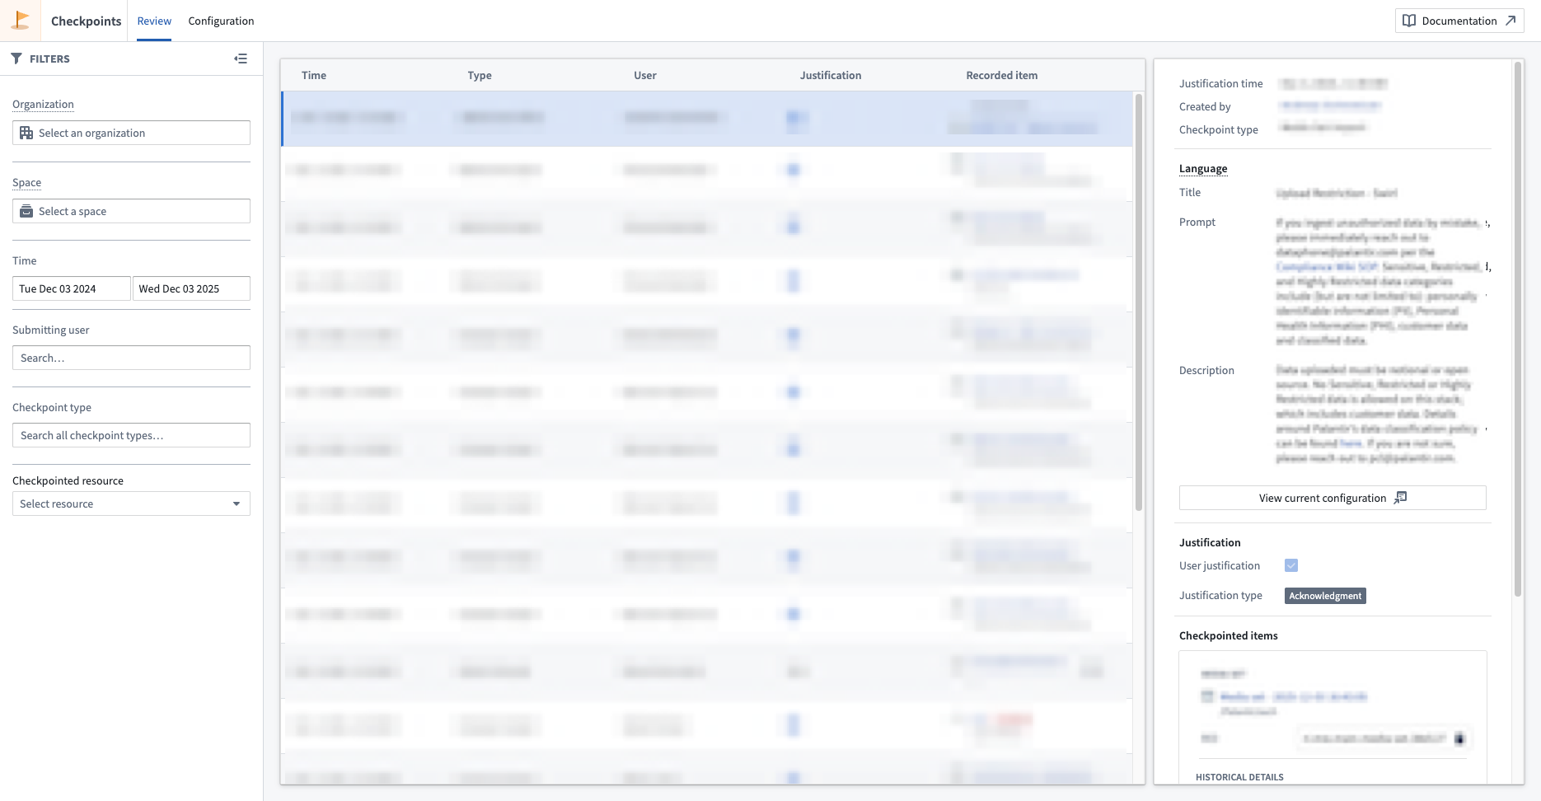Click the results table vertical scrollbar

point(1139,302)
